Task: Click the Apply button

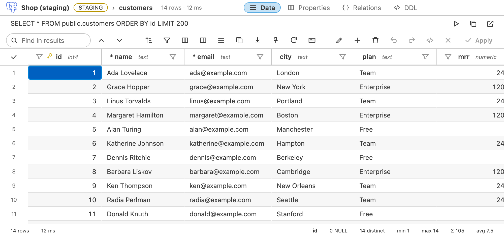Action: tap(479, 40)
